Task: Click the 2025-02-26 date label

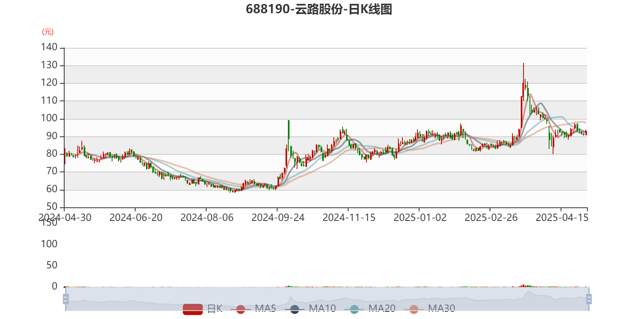Action: tap(491, 218)
